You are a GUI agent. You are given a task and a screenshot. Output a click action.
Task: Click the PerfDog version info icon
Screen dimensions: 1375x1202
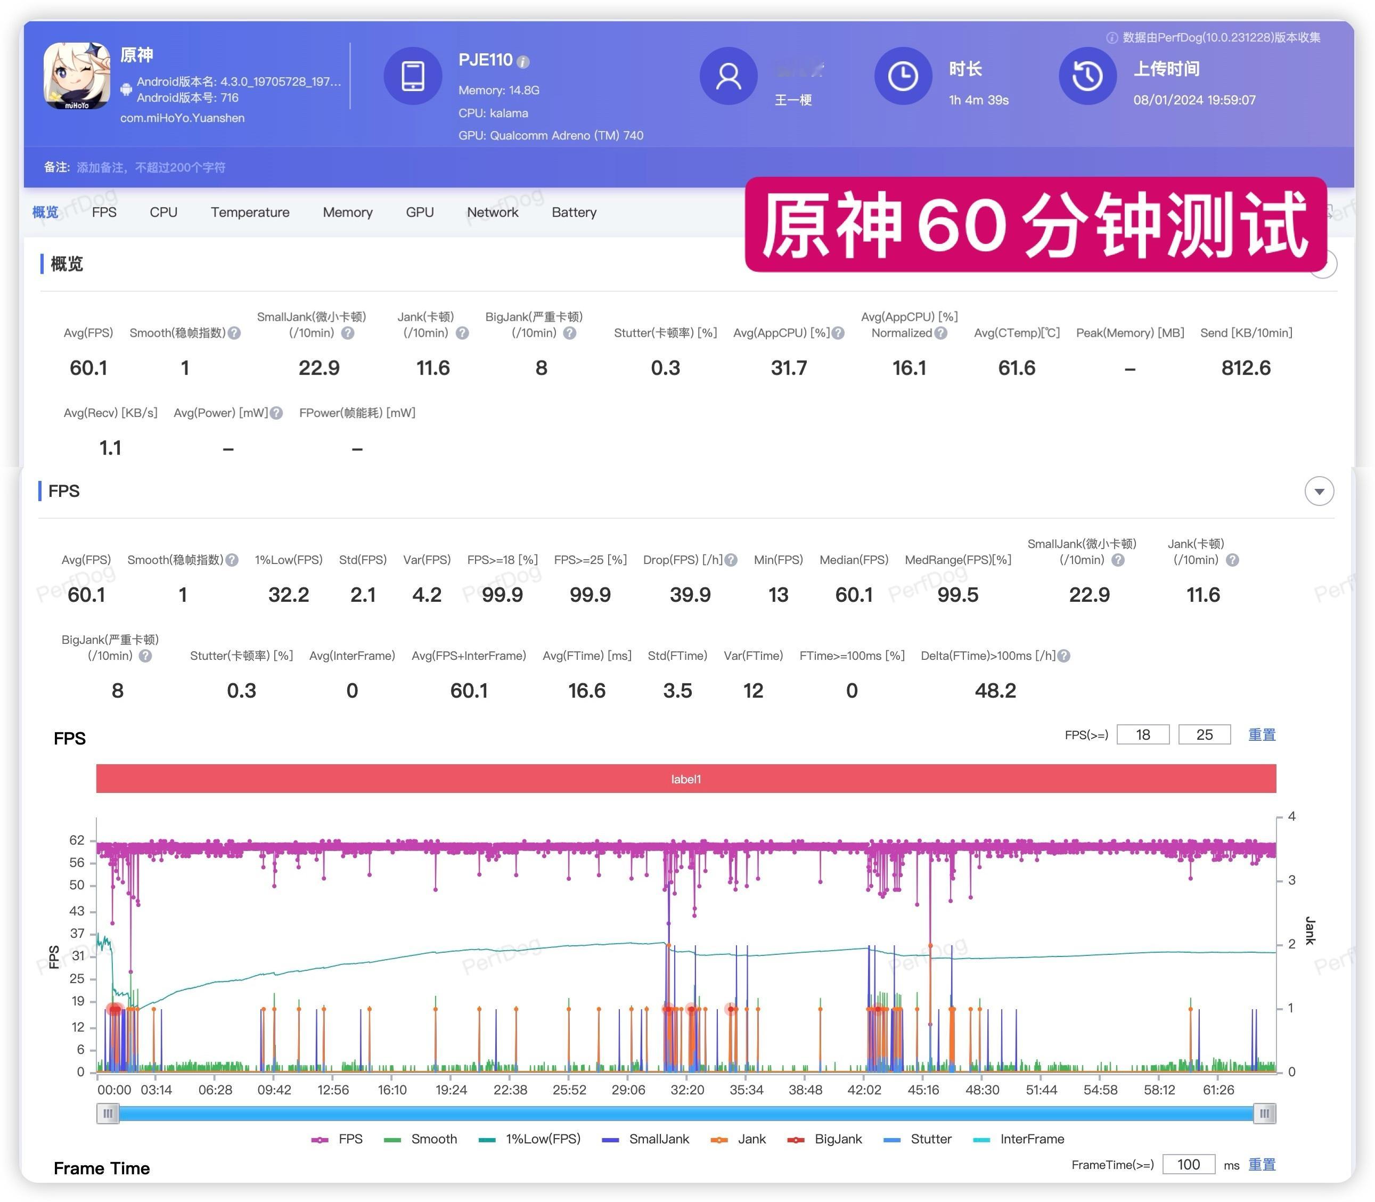[x=1111, y=38]
